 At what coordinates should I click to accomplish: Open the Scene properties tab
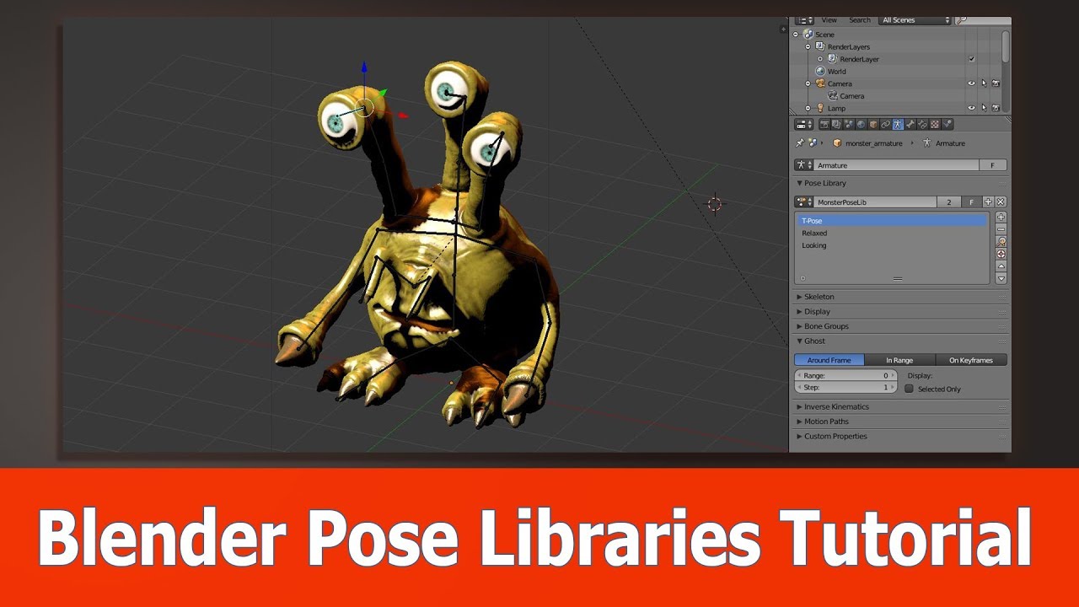pos(849,124)
